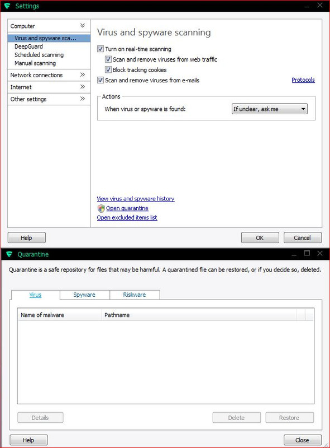Click Cancel in the Settings window
330x448 pixels.
[302, 237]
